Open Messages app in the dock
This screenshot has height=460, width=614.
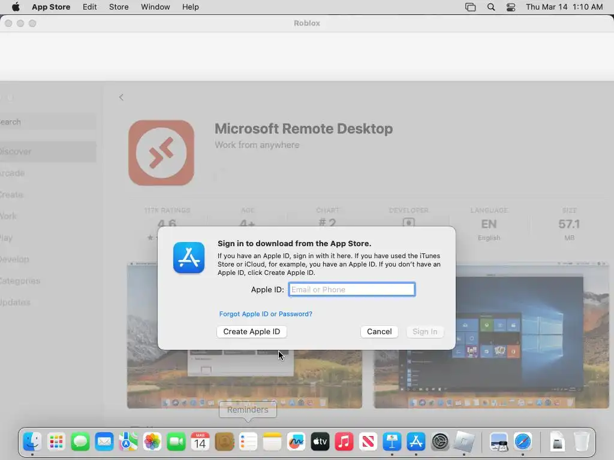(80, 441)
